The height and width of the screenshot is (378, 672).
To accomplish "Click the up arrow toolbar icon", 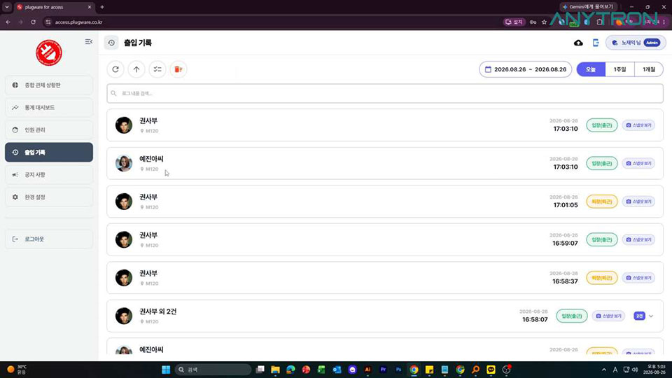I will [x=136, y=69].
